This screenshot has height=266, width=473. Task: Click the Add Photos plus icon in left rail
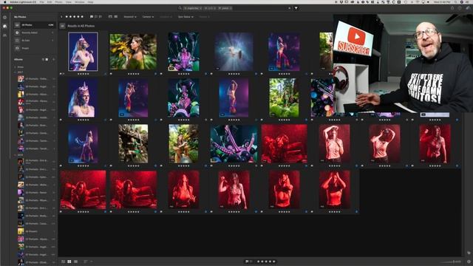5,17
